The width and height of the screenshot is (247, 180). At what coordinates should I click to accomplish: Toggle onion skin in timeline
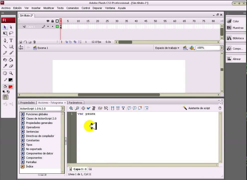67,42
